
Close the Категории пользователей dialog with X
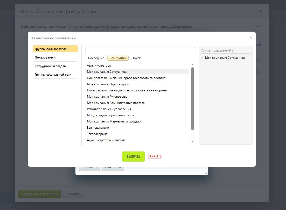pyautogui.click(x=250, y=38)
